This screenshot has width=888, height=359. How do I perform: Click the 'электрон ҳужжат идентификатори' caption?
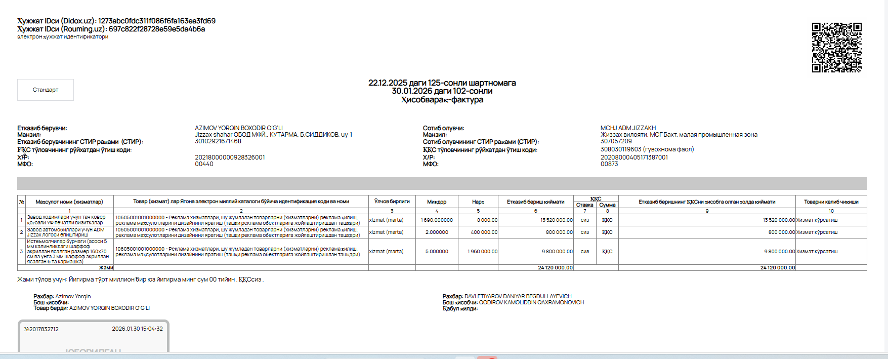pos(63,36)
